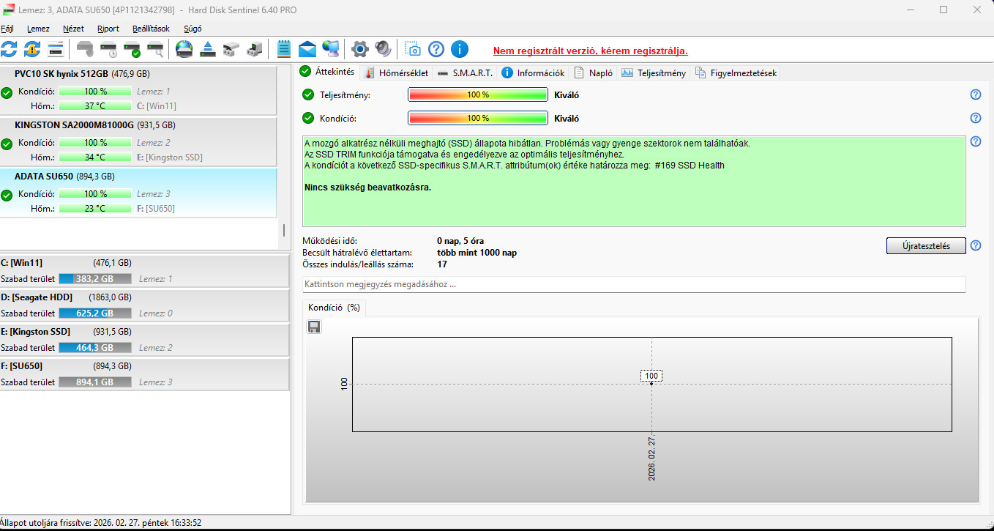Screen dimensions: 994x531
Task: Click the help icon beside Kondíció bar
Action: pyautogui.click(x=976, y=118)
